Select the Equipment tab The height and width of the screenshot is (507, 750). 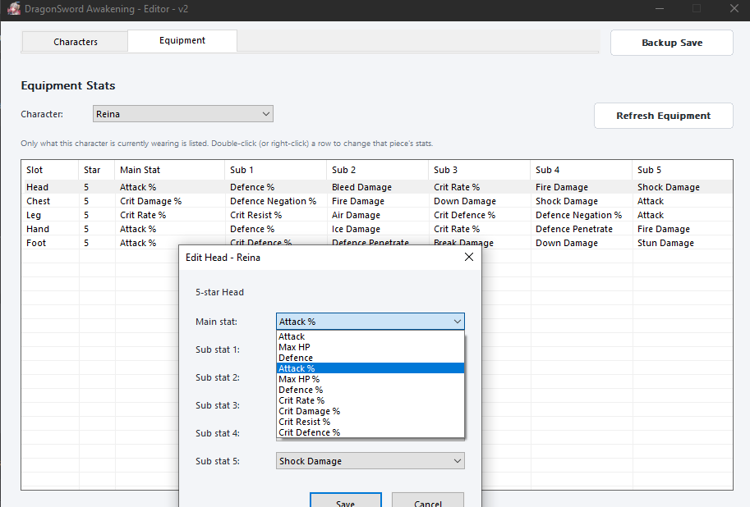tap(182, 41)
